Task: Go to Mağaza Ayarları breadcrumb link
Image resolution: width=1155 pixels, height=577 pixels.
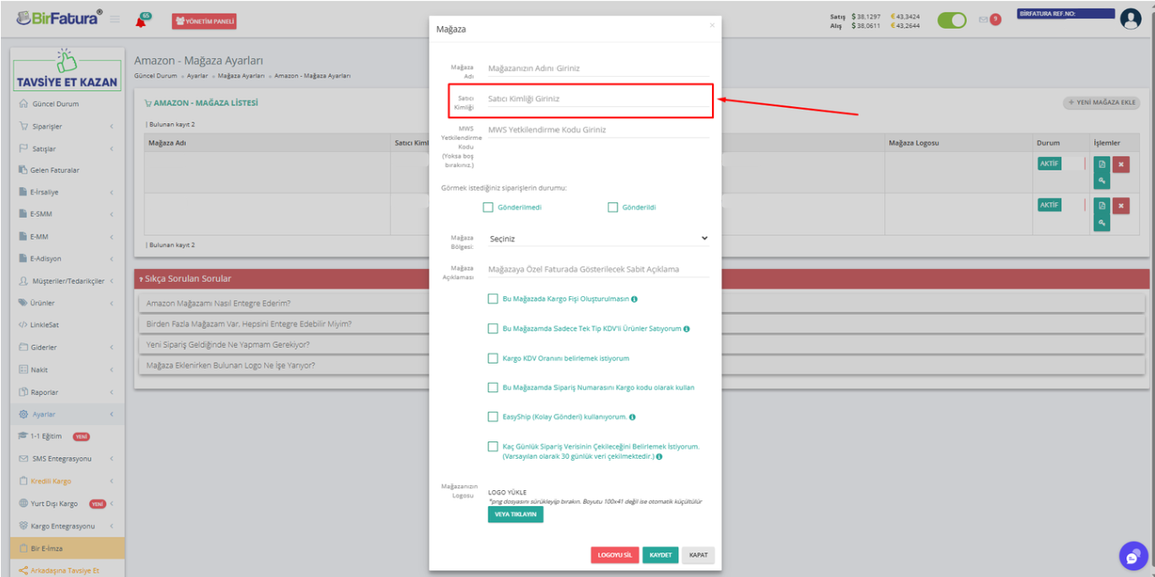Action: (x=241, y=76)
